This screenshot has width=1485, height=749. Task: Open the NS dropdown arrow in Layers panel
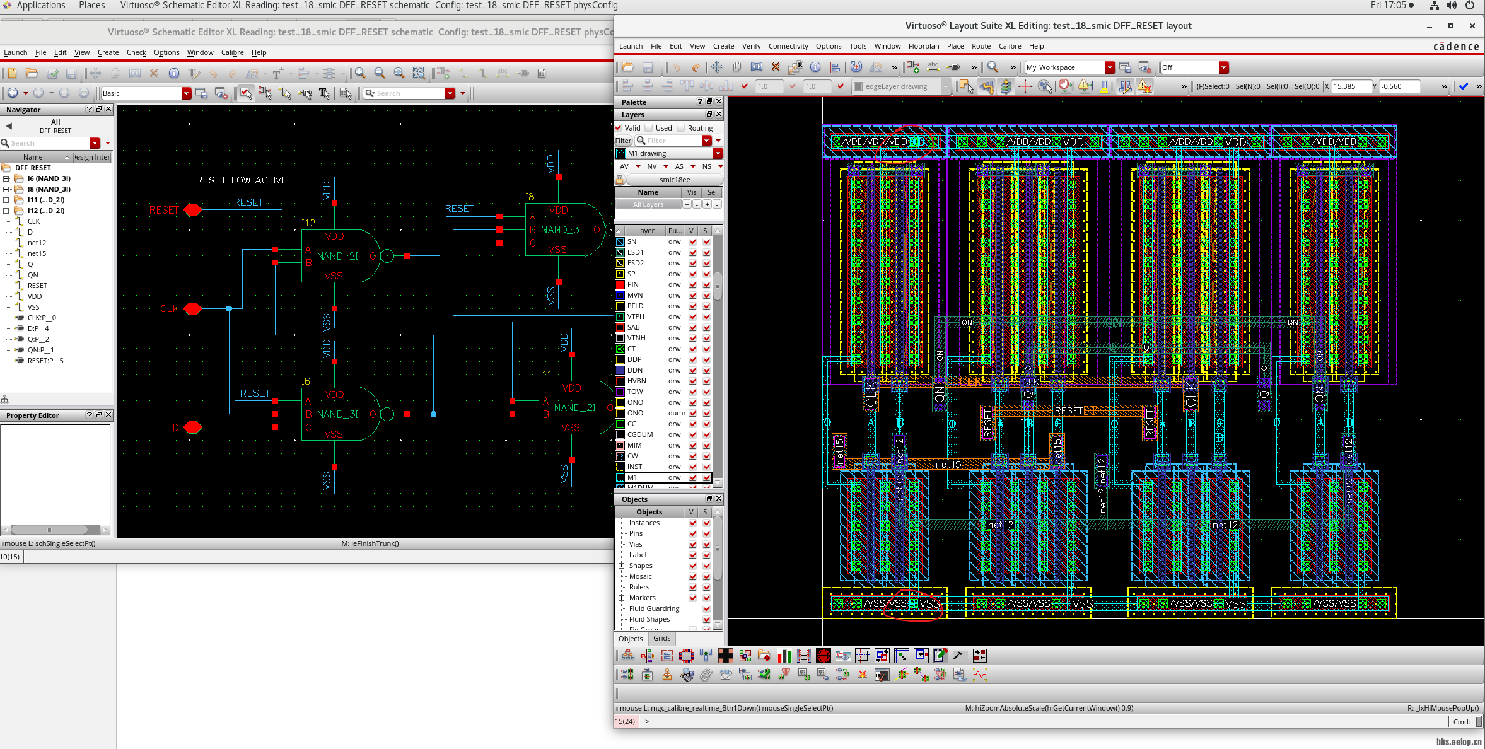coord(720,167)
